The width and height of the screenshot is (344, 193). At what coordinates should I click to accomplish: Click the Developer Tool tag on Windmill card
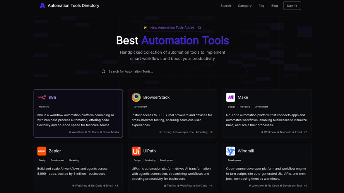pos(291,186)
